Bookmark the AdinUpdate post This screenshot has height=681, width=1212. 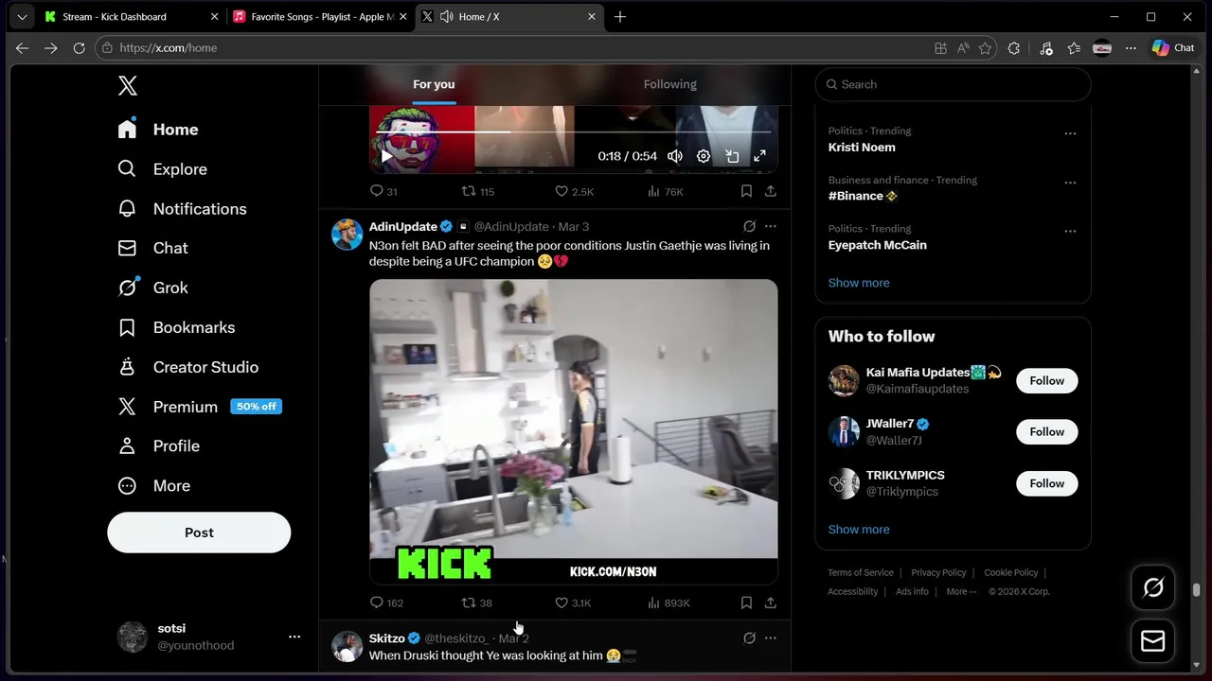746,602
